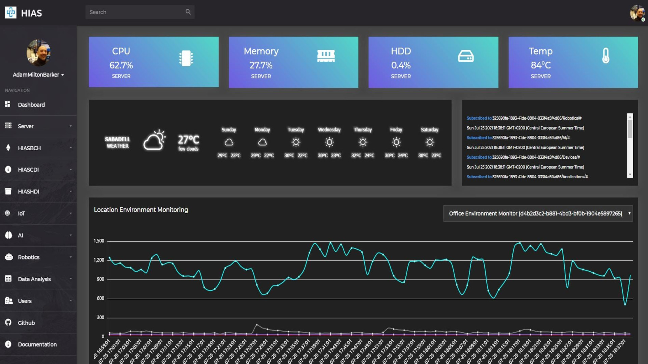Click Saturday's sun forecast icon
Viewport: 648px width, 364px height.
[x=430, y=142]
